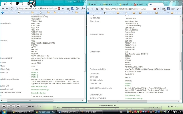The image size is (183, 114).
Task: Click the red extension icon in the left address bar
Action: tap(59, 9)
